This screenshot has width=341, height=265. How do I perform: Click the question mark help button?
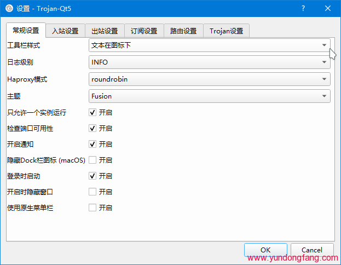click(303, 8)
